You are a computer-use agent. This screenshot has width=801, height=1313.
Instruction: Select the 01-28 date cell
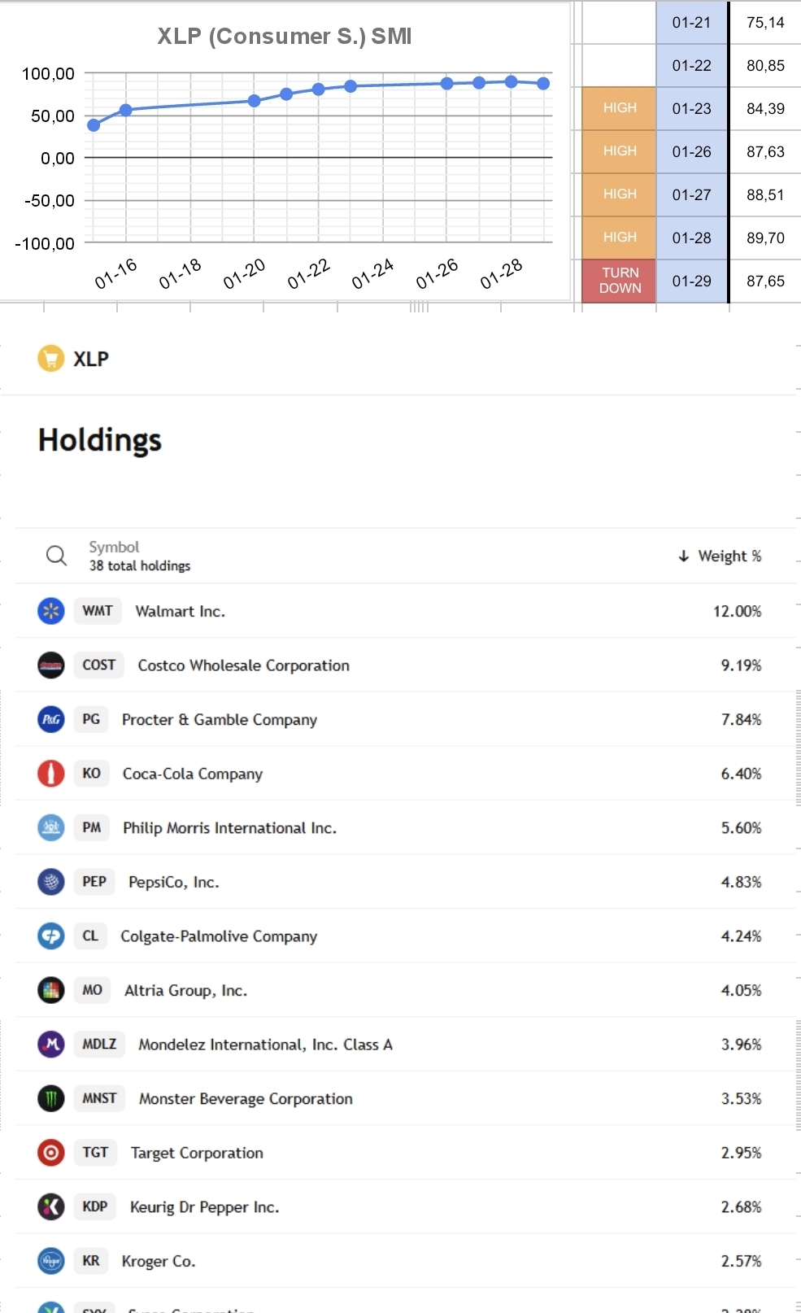[x=692, y=238]
